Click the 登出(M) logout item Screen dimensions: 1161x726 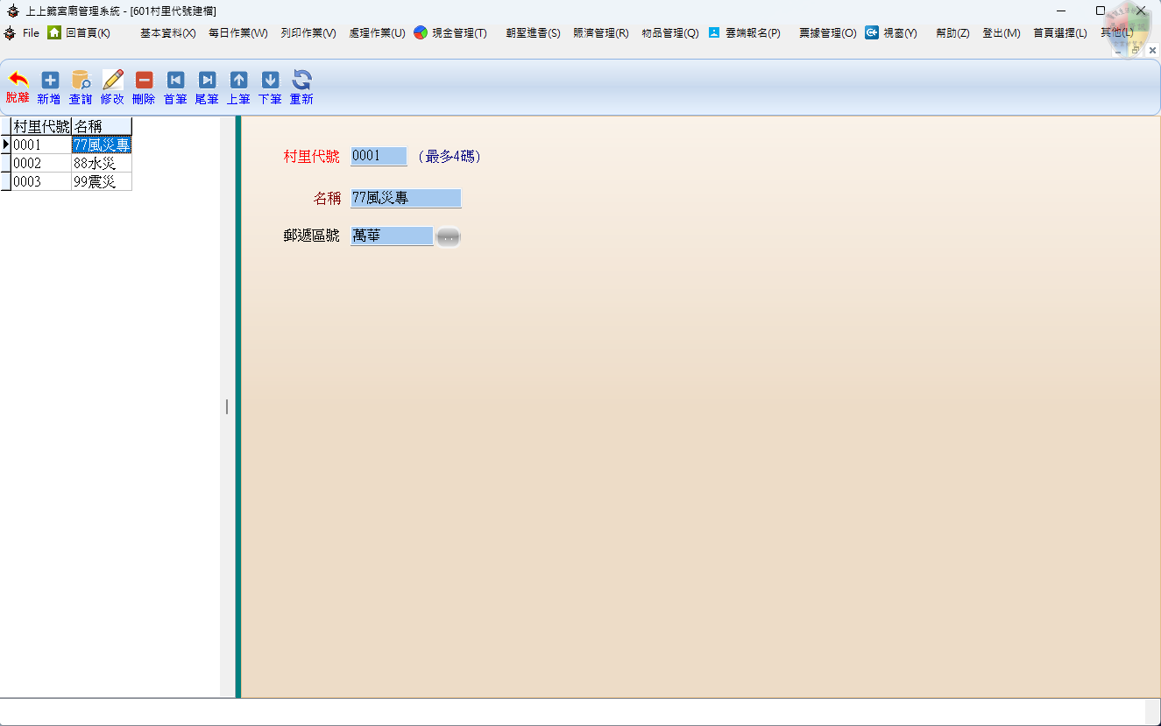[x=1001, y=33]
